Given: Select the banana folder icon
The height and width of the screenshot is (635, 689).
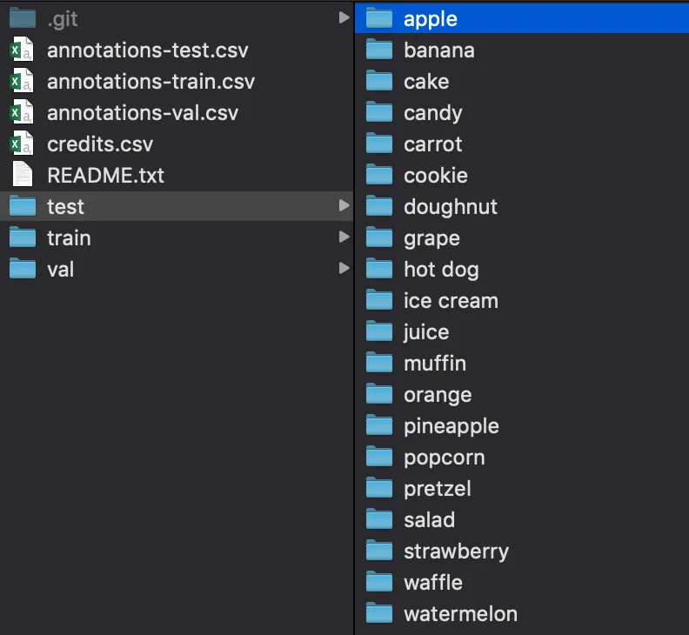Looking at the screenshot, I should pos(379,50).
